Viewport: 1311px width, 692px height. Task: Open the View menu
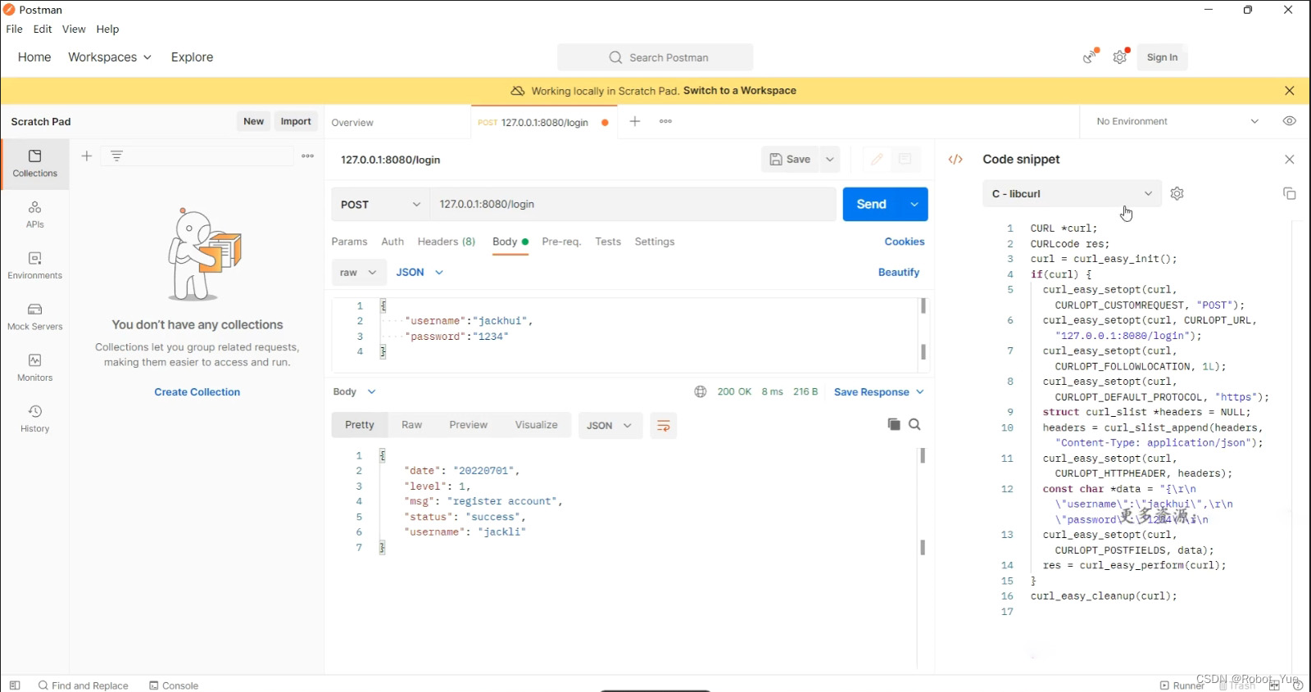[x=74, y=29]
